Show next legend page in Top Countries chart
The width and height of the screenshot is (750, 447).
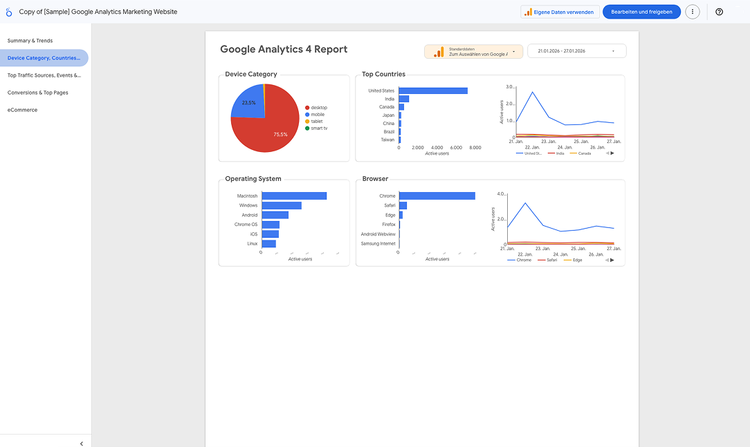tap(612, 153)
